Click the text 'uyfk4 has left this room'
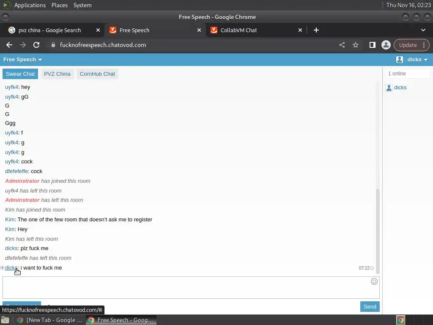This screenshot has width=433, height=325. (x=33, y=191)
